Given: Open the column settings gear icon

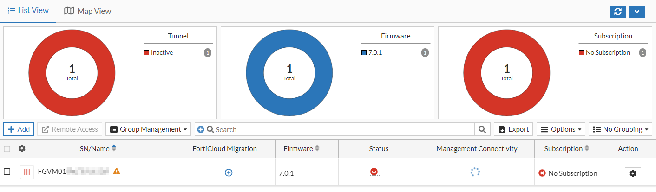Looking at the screenshot, I should (22, 149).
